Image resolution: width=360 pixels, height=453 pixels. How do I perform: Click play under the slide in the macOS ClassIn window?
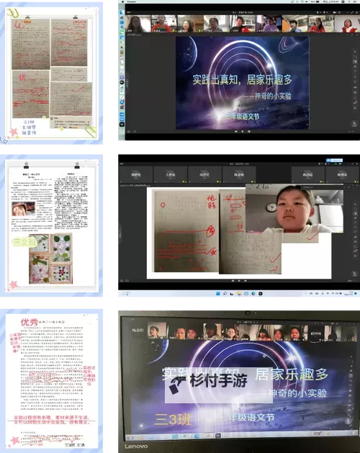coord(242,132)
